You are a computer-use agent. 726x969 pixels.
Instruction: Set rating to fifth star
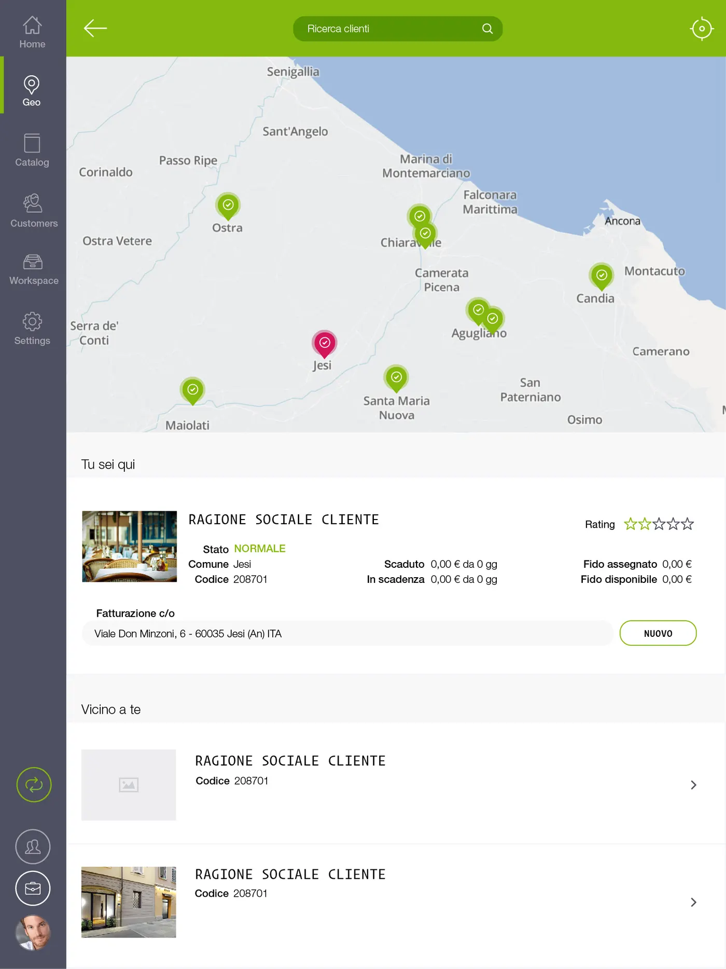(x=687, y=524)
